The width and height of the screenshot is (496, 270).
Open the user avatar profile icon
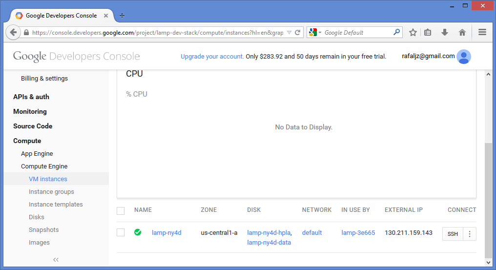pyautogui.click(x=464, y=57)
